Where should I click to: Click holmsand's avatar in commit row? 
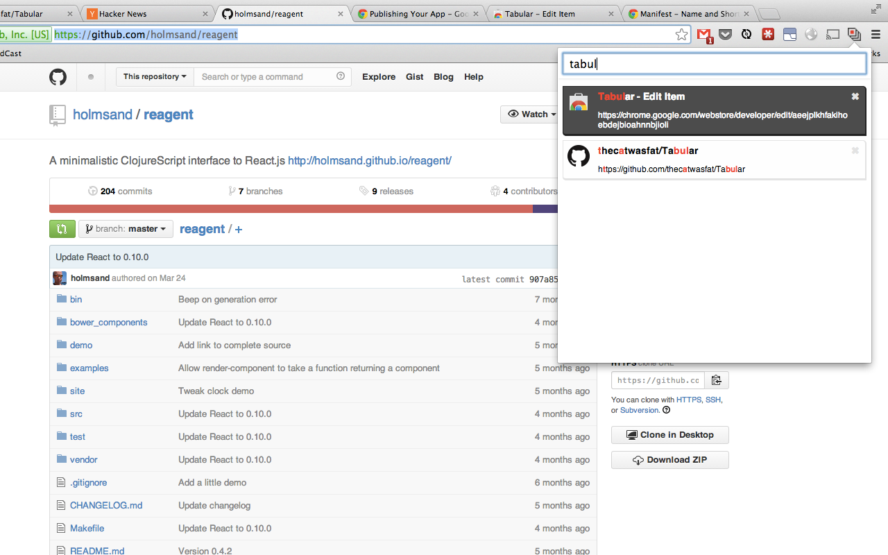pyautogui.click(x=60, y=278)
